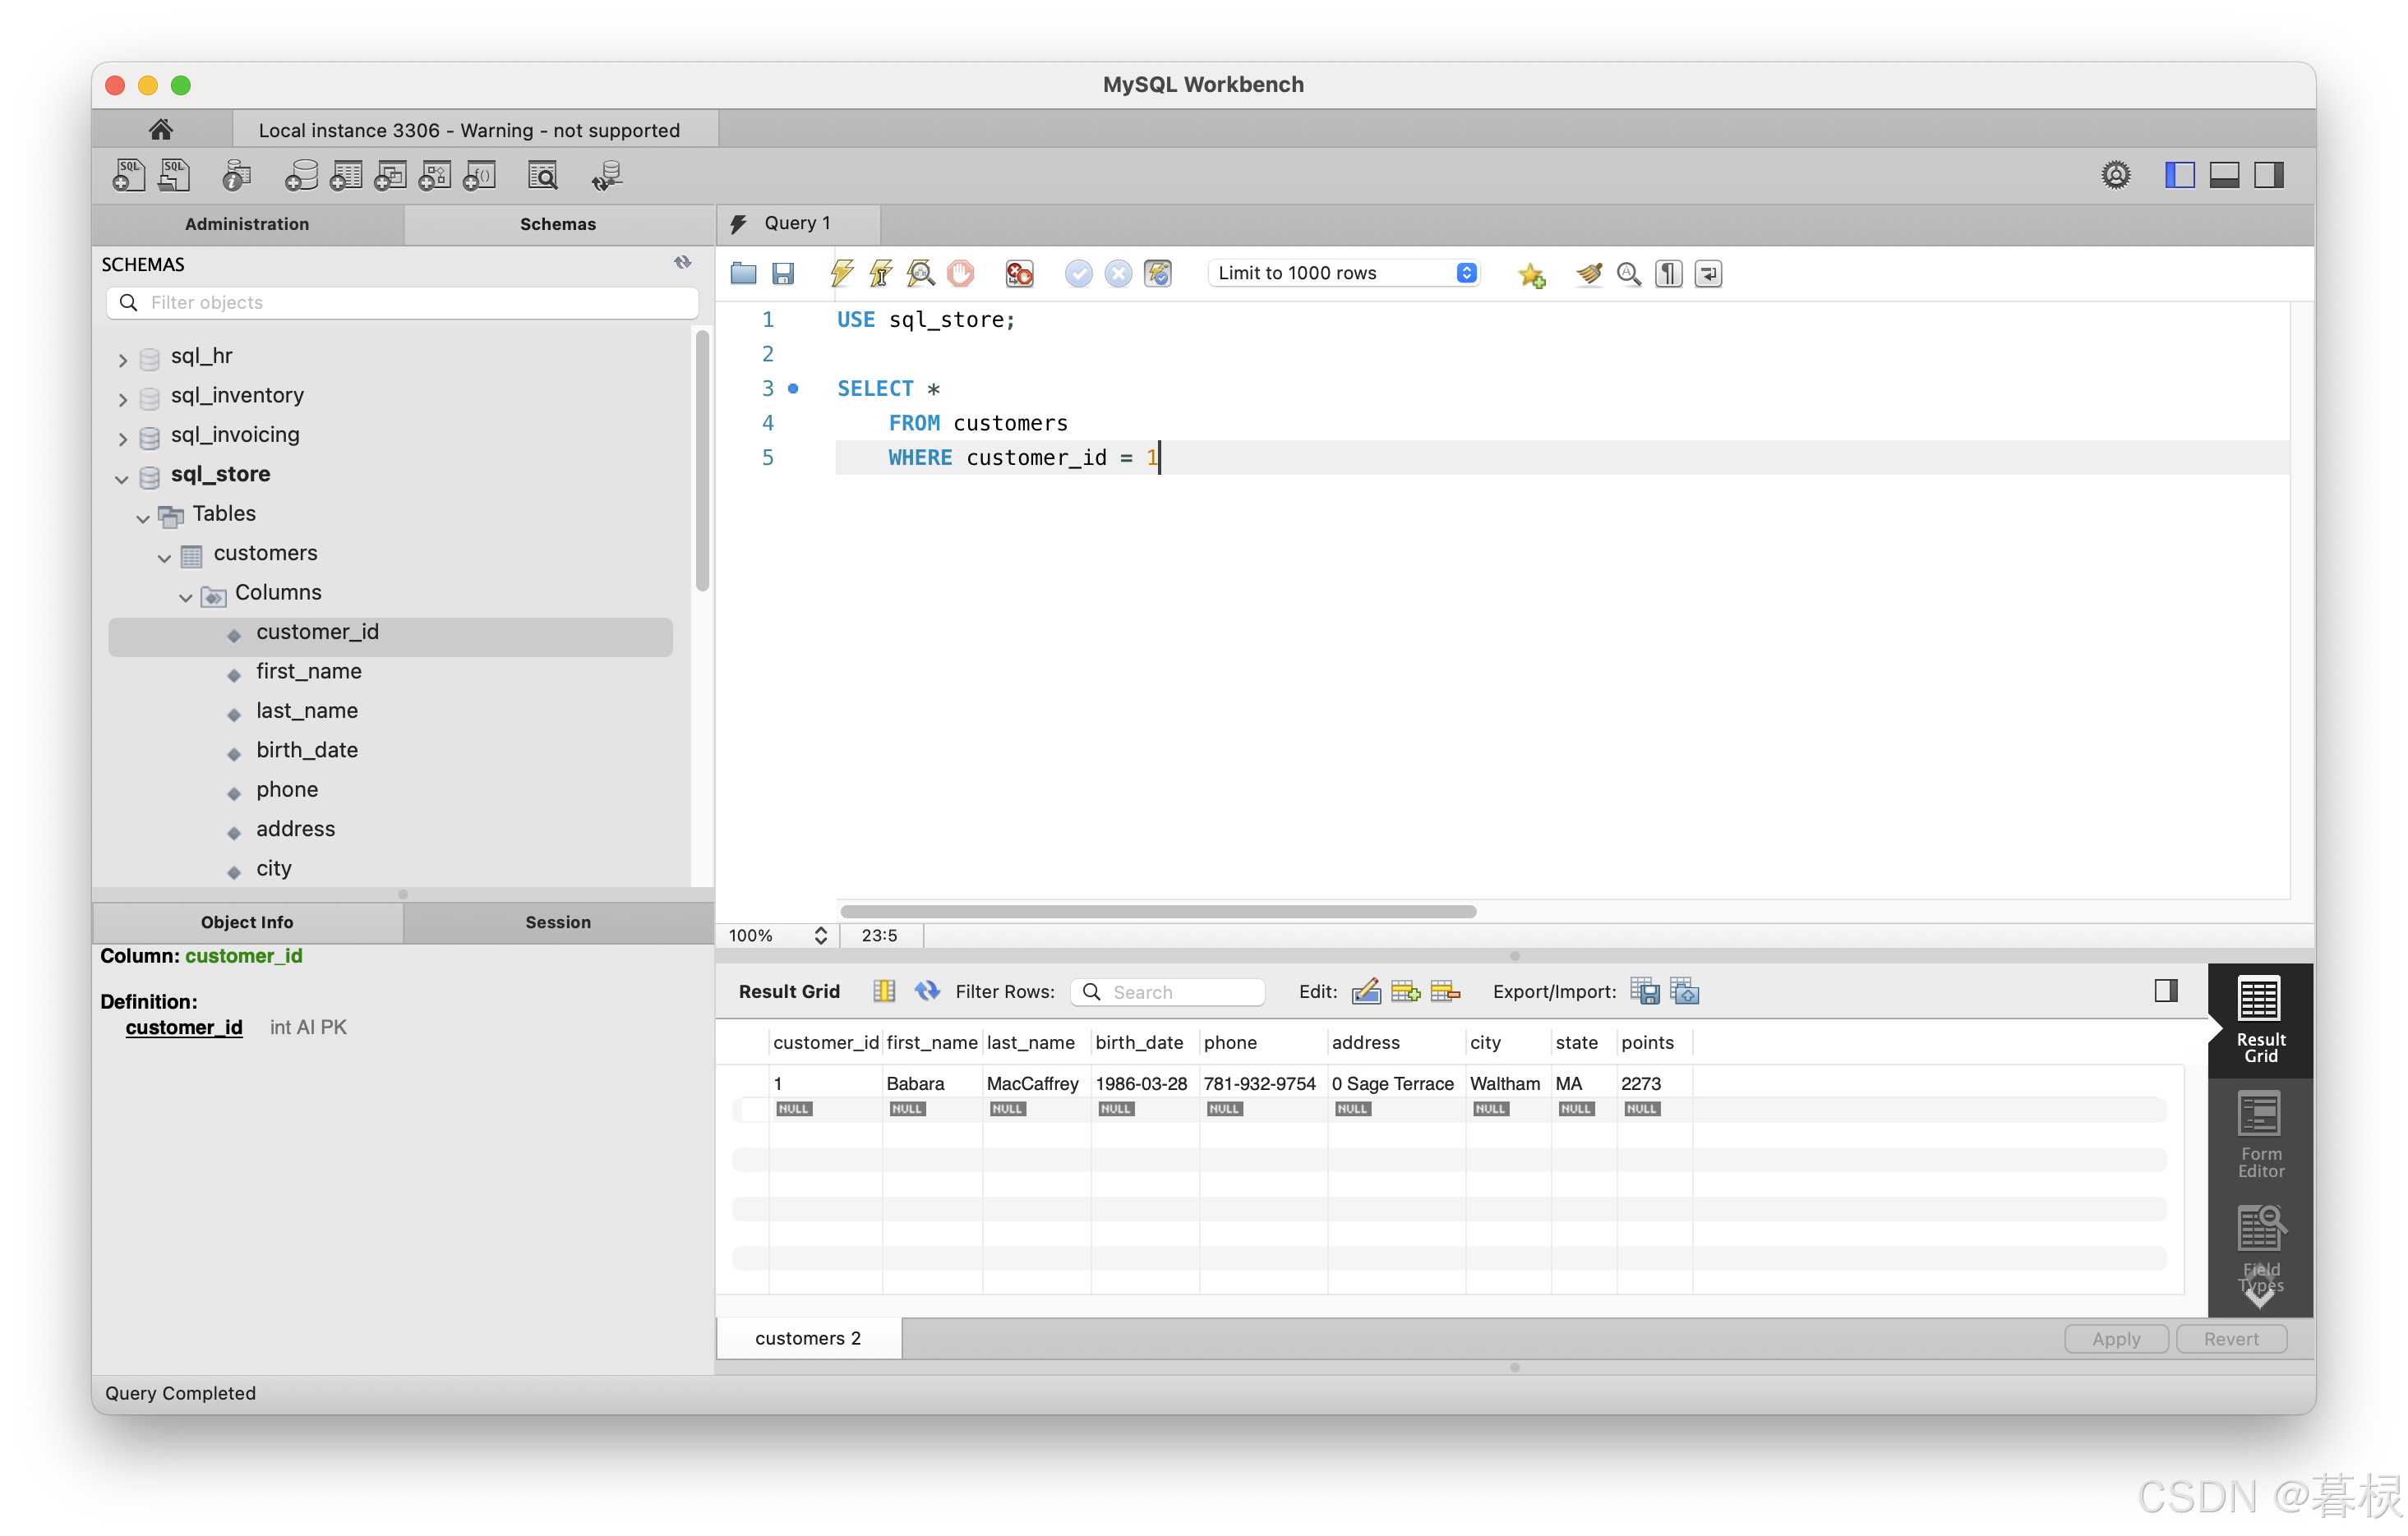
Task: Toggle the bottom output panel visibility
Action: (x=2223, y=175)
